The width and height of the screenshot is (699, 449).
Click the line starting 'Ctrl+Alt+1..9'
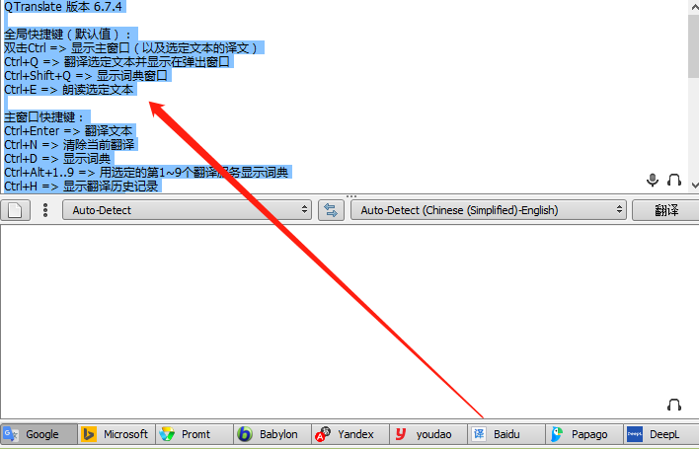(146, 173)
